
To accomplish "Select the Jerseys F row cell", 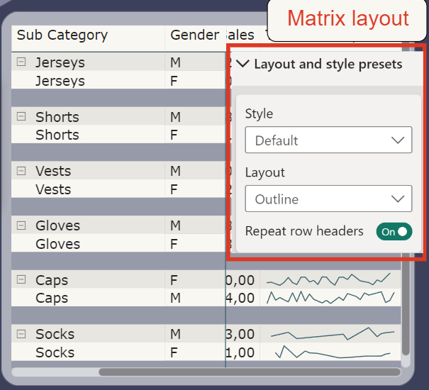I will point(60,81).
